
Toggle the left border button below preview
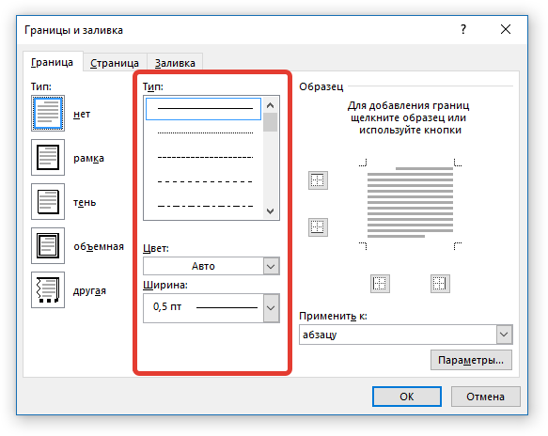tap(380, 284)
